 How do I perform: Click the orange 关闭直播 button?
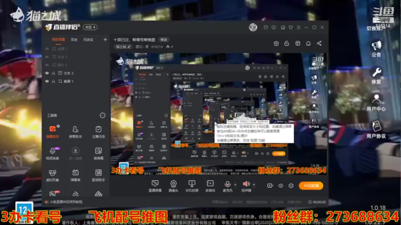coord(311,185)
